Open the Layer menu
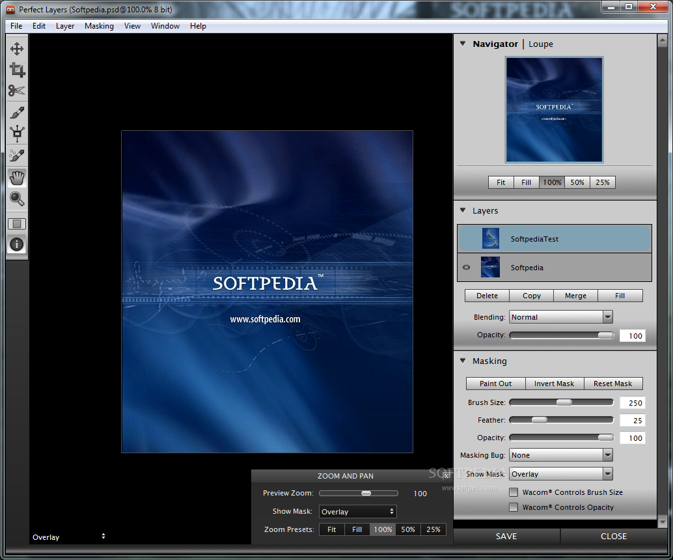Screen dimensions: 673x560 tap(65, 26)
